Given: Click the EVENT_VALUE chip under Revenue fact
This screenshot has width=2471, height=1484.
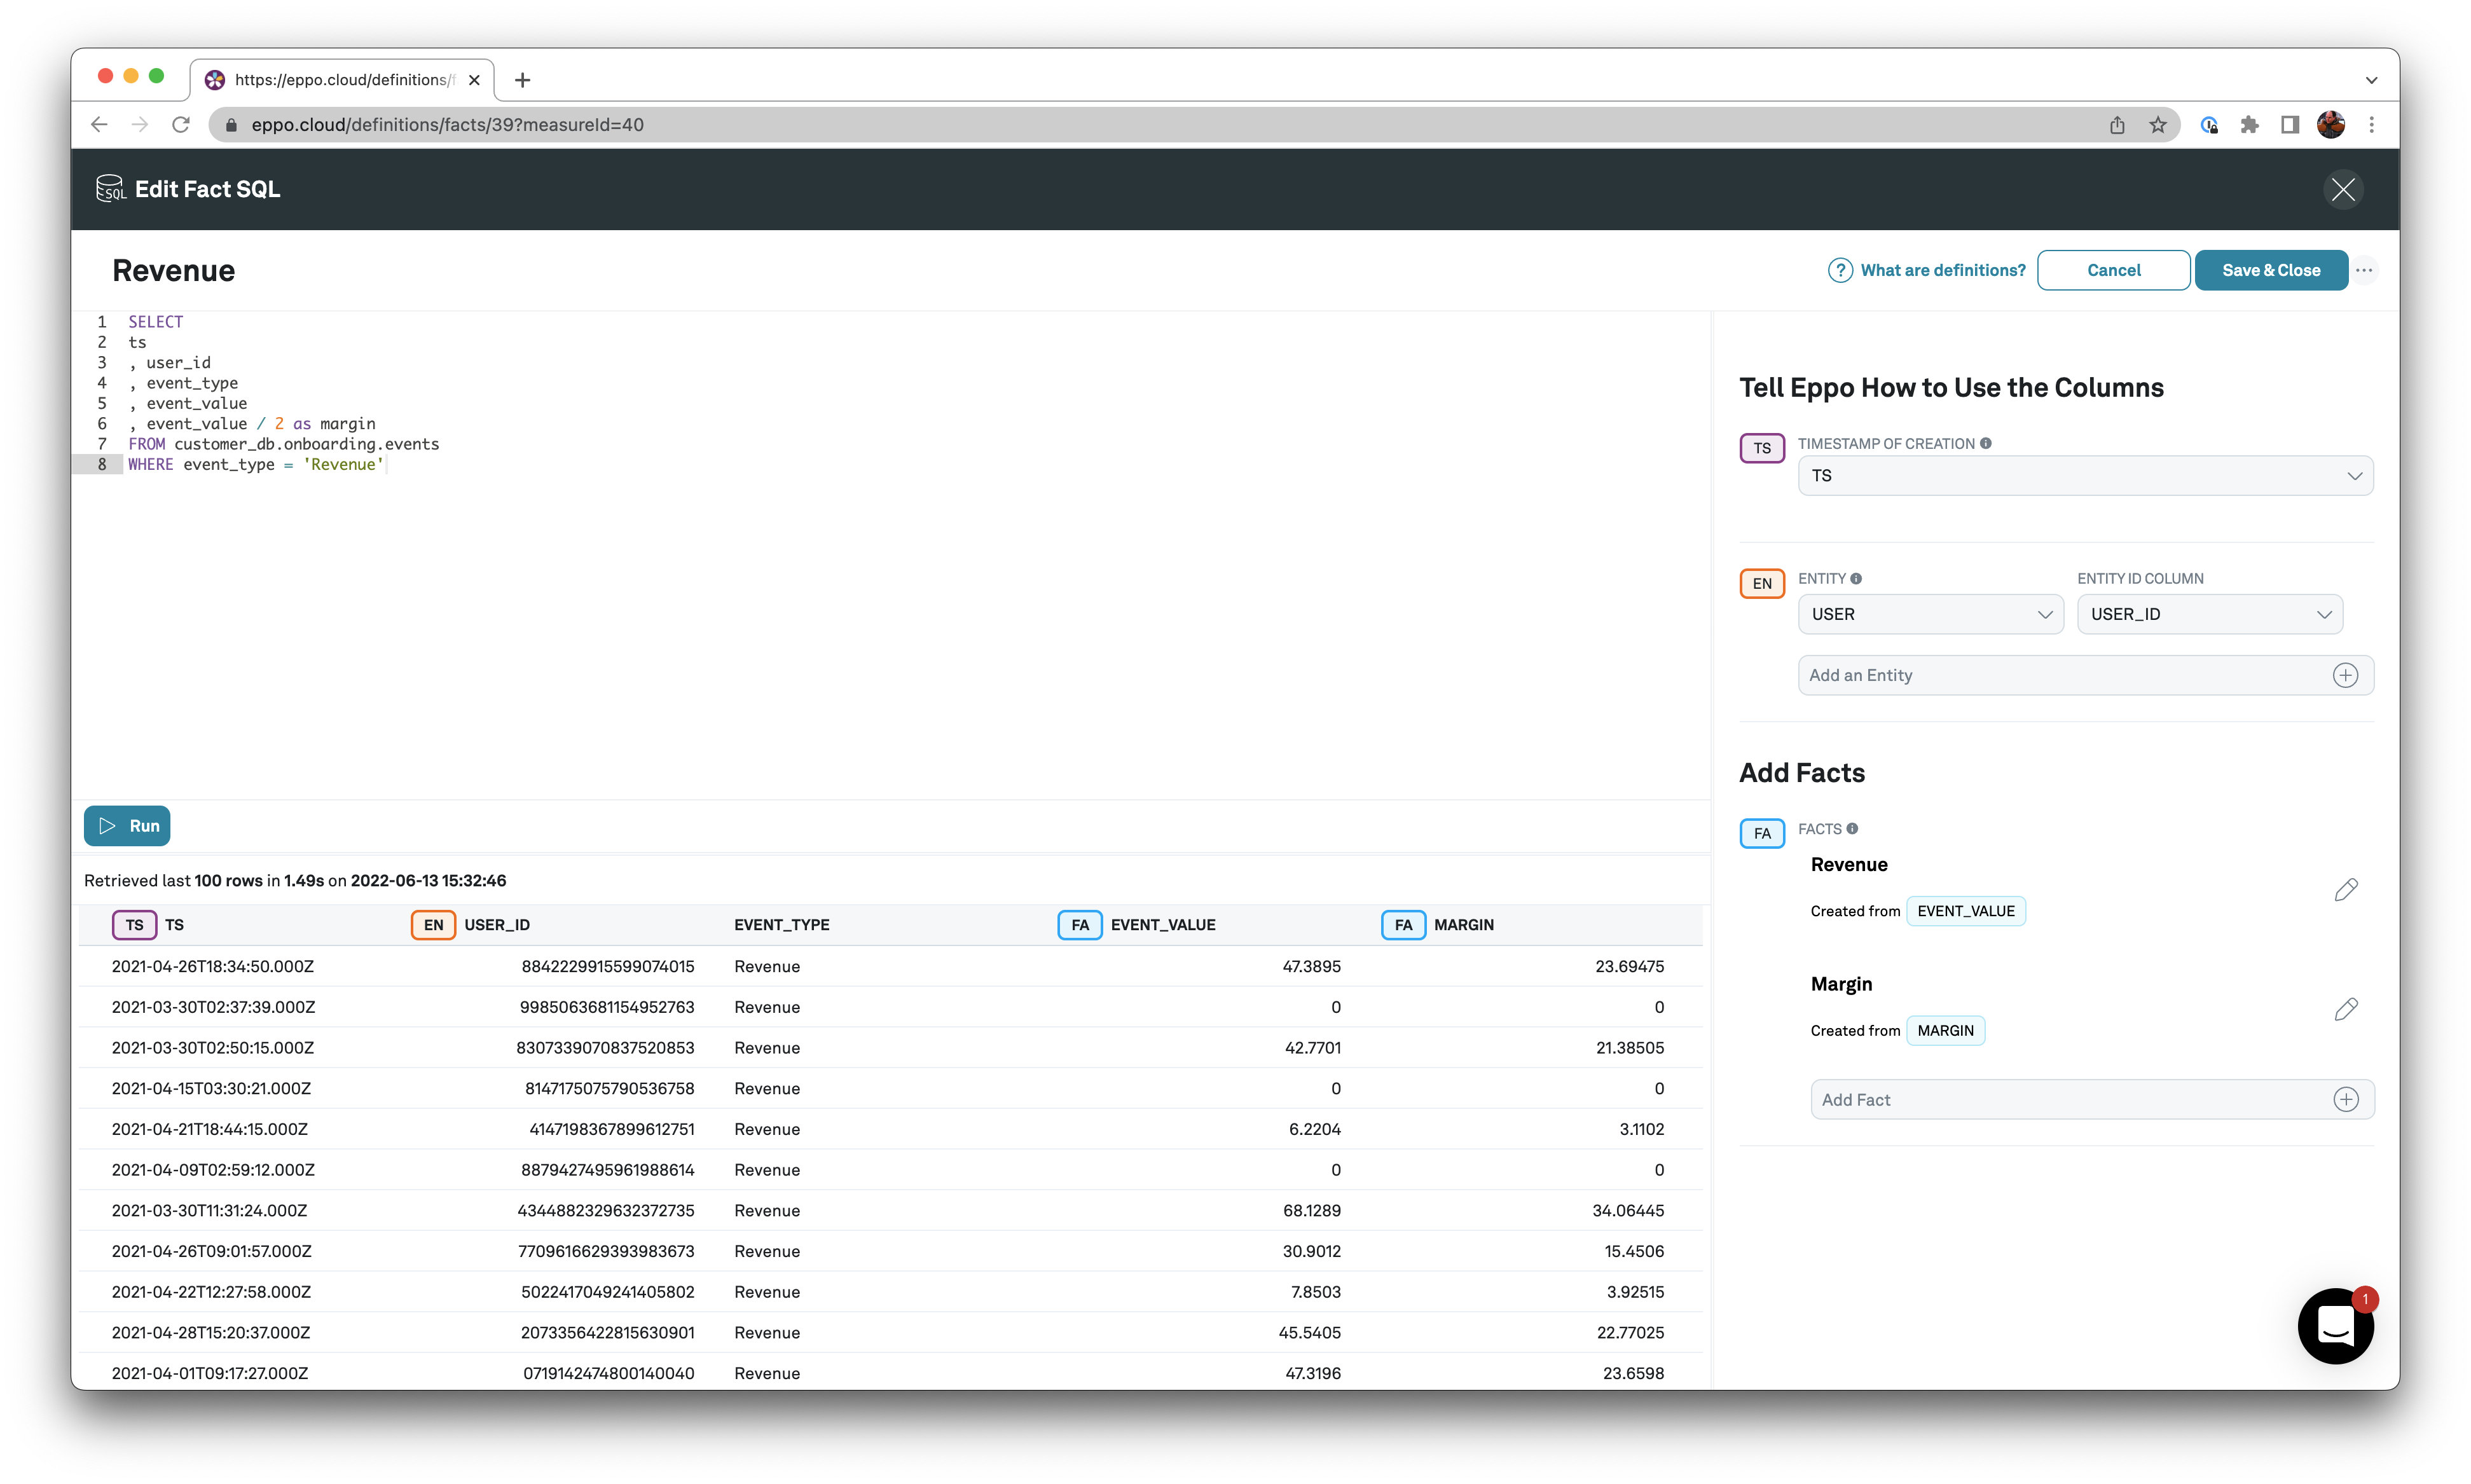Looking at the screenshot, I should point(1965,910).
